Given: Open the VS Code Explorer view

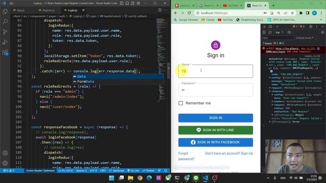Looking at the screenshot, I should (5, 11).
